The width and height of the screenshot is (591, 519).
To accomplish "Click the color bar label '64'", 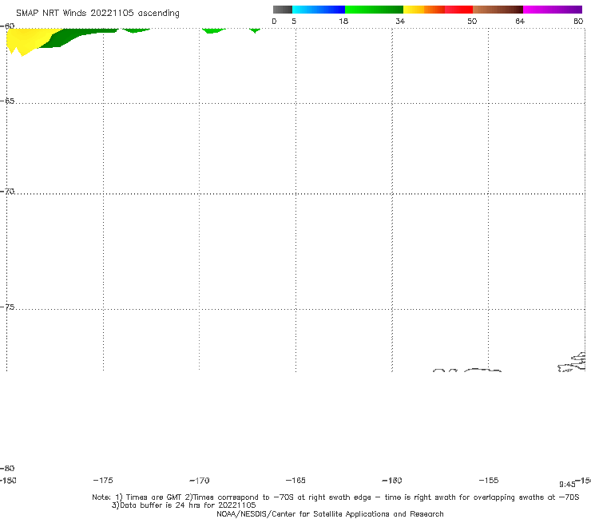I will (520, 21).
